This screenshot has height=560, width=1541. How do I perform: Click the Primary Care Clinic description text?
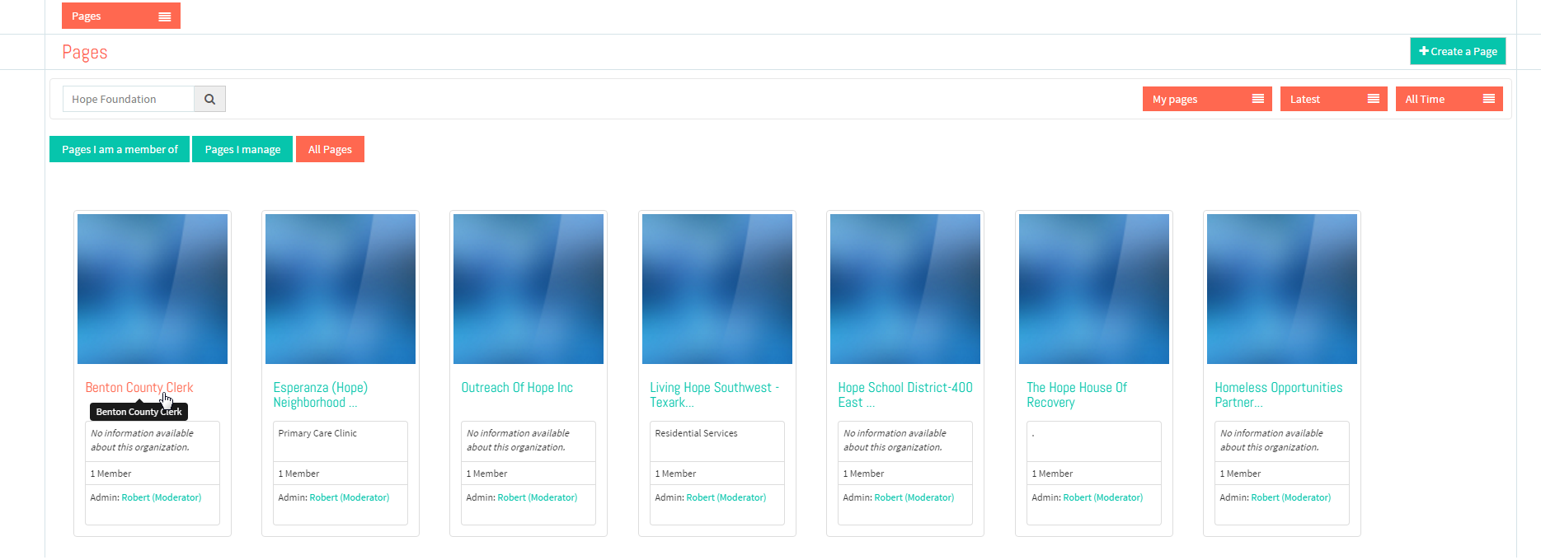tap(317, 433)
